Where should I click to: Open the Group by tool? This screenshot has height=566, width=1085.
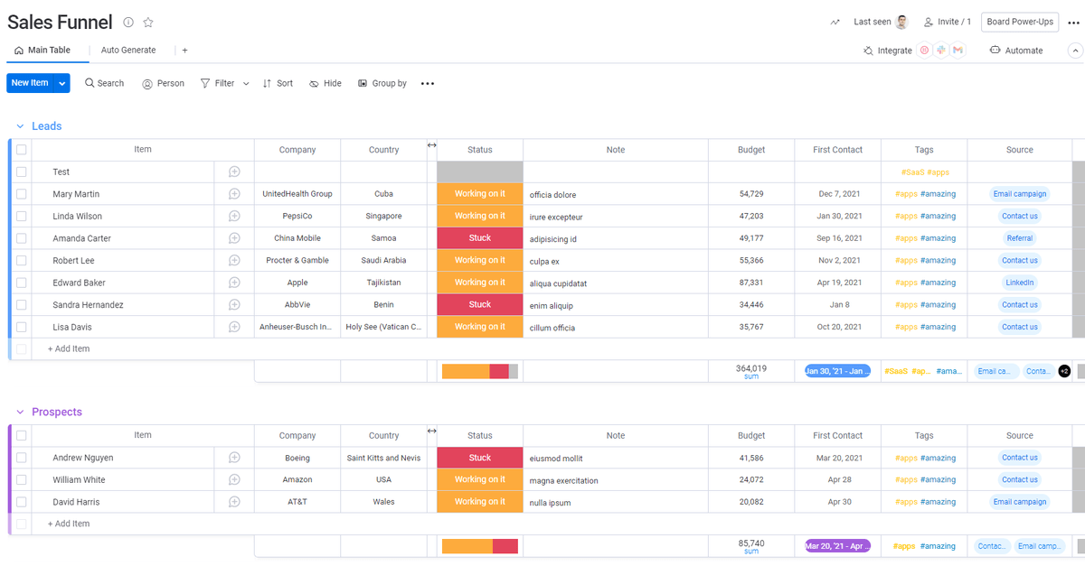(x=382, y=83)
